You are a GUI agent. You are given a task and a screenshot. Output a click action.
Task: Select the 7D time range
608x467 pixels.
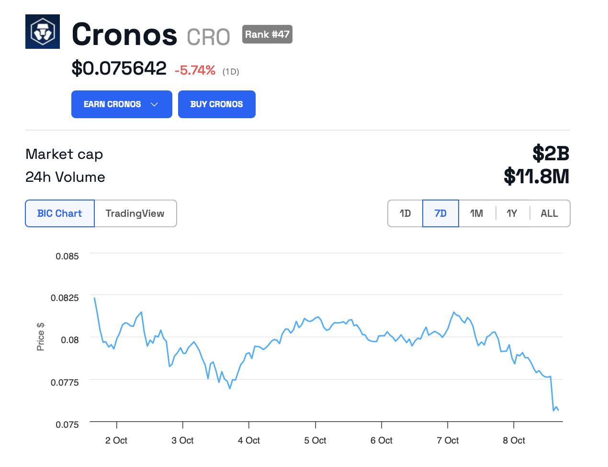pos(440,213)
